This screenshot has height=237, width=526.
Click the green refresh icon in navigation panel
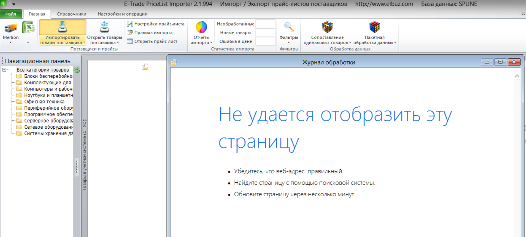[77, 70]
